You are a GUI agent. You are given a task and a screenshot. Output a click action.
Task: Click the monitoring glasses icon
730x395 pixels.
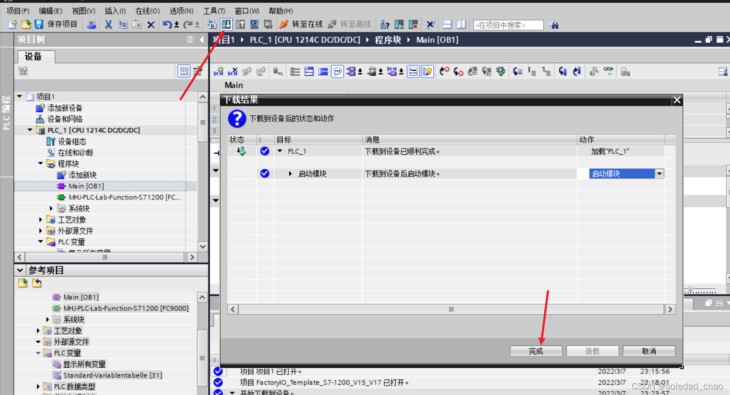tap(609, 71)
